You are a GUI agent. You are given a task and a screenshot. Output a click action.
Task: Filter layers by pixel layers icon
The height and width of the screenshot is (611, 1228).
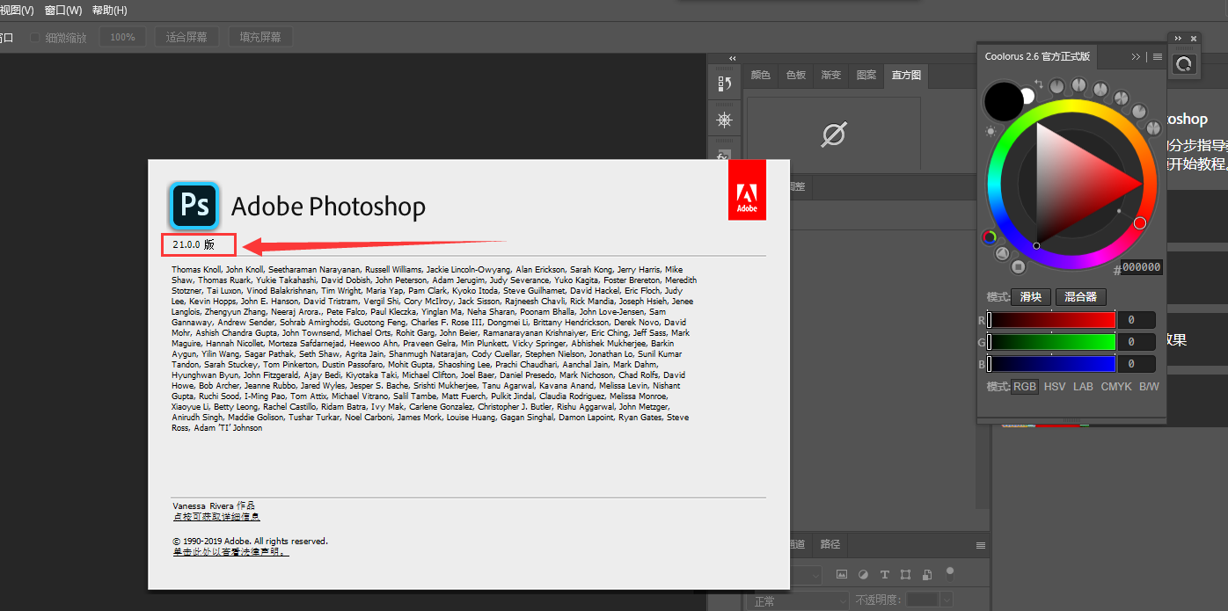[842, 574]
